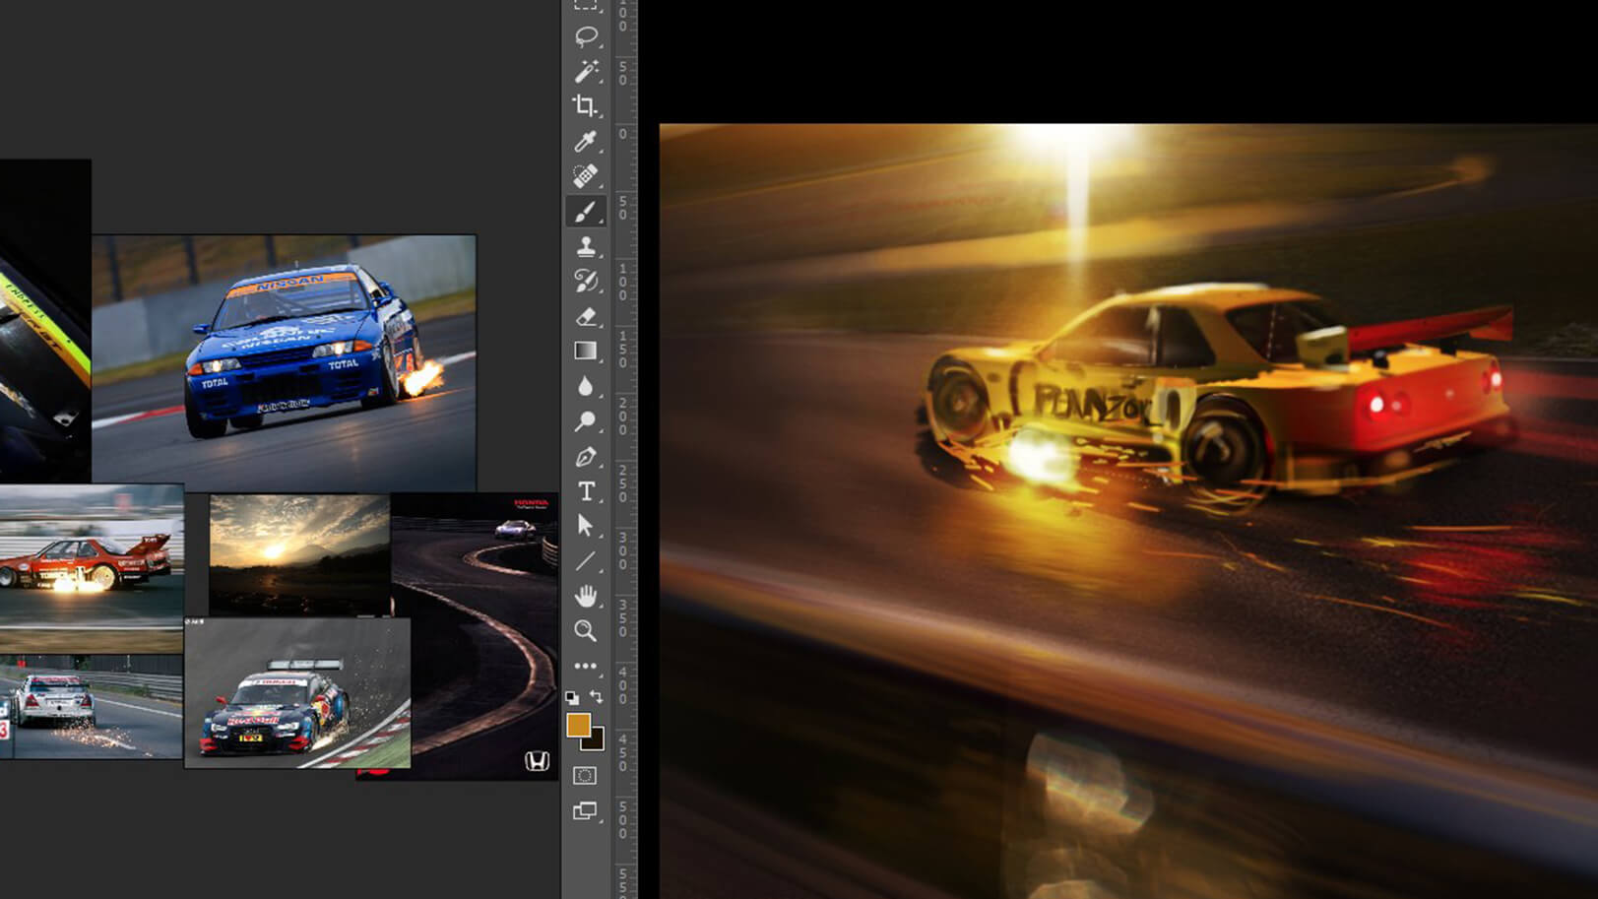This screenshot has width=1598, height=899.
Task: Reset default foreground and background colors
Action: pyautogui.click(x=572, y=698)
